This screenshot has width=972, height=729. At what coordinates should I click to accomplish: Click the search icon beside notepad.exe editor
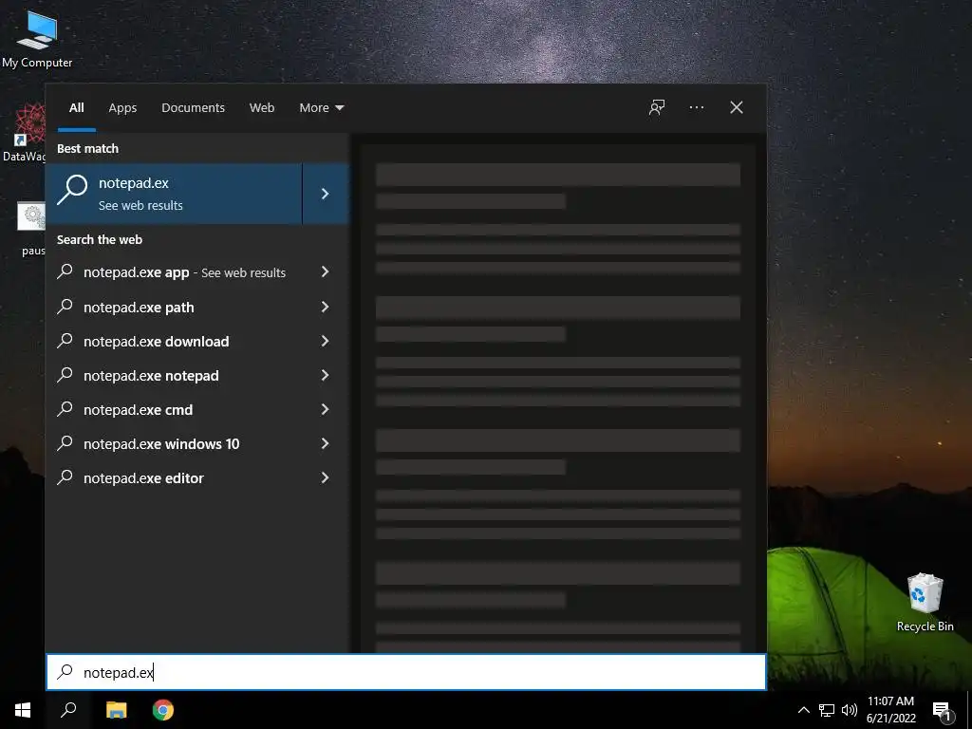coord(65,477)
